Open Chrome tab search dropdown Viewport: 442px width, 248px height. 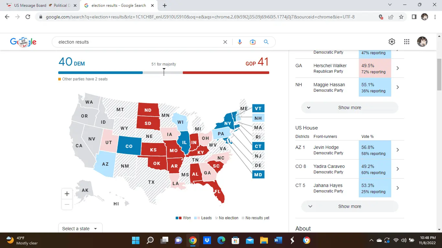tap(390, 5)
